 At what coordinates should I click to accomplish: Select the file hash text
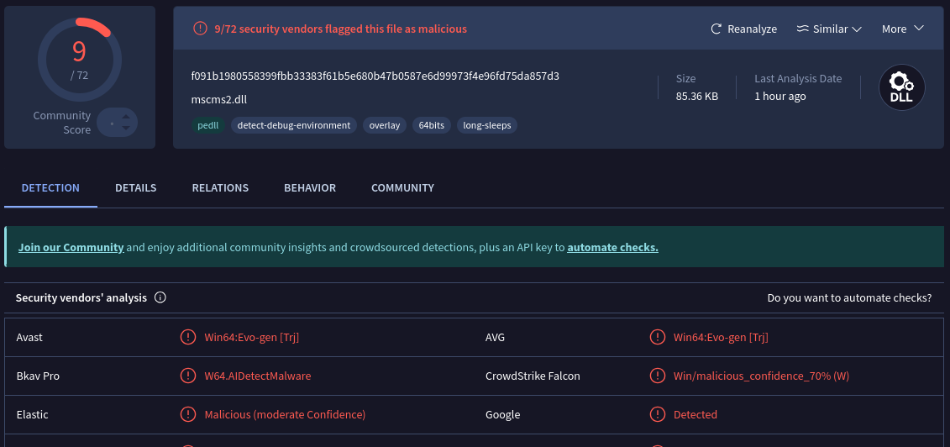click(x=375, y=76)
